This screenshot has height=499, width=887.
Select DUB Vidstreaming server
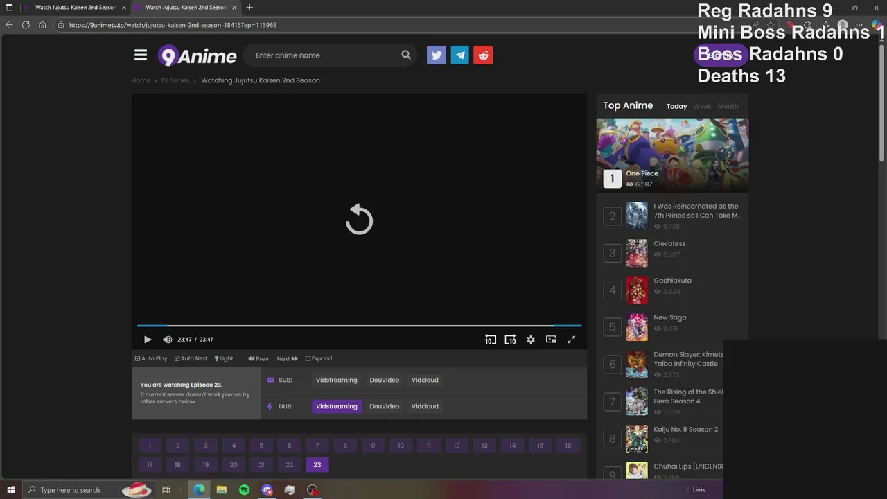coord(337,406)
